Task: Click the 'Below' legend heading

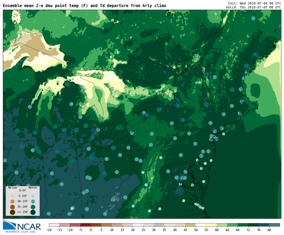Action: click(12, 187)
